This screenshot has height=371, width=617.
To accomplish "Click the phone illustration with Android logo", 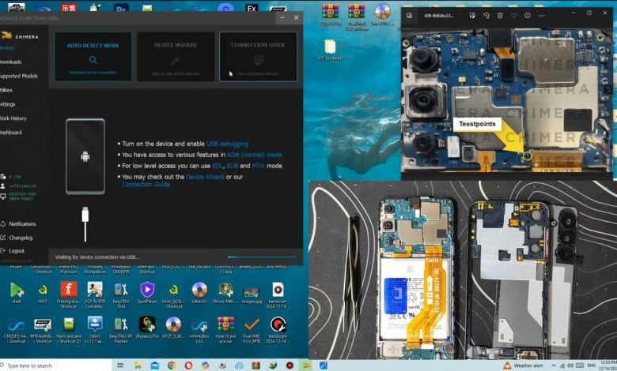I will (85, 156).
